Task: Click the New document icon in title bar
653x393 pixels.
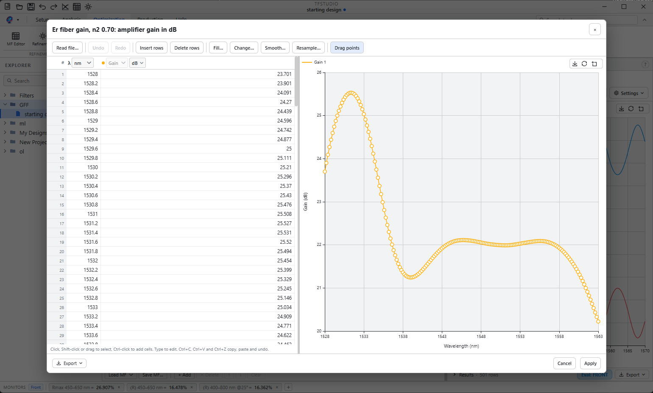Action: click(x=8, y=7)
